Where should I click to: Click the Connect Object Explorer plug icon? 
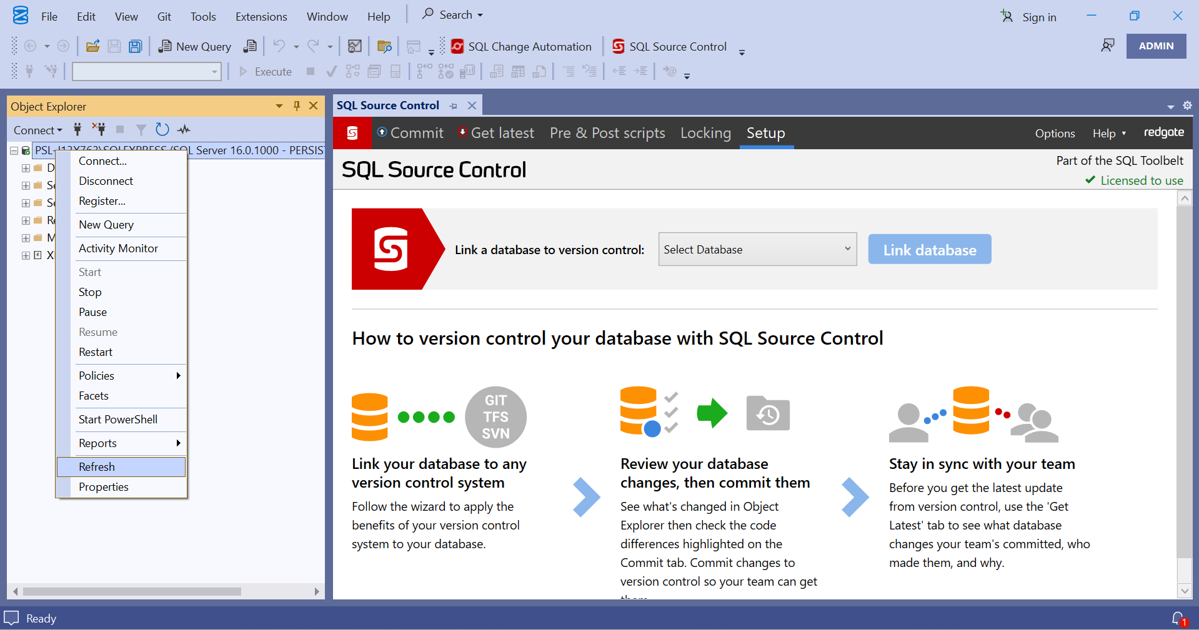pyautogui.click(x=77, y=129)
